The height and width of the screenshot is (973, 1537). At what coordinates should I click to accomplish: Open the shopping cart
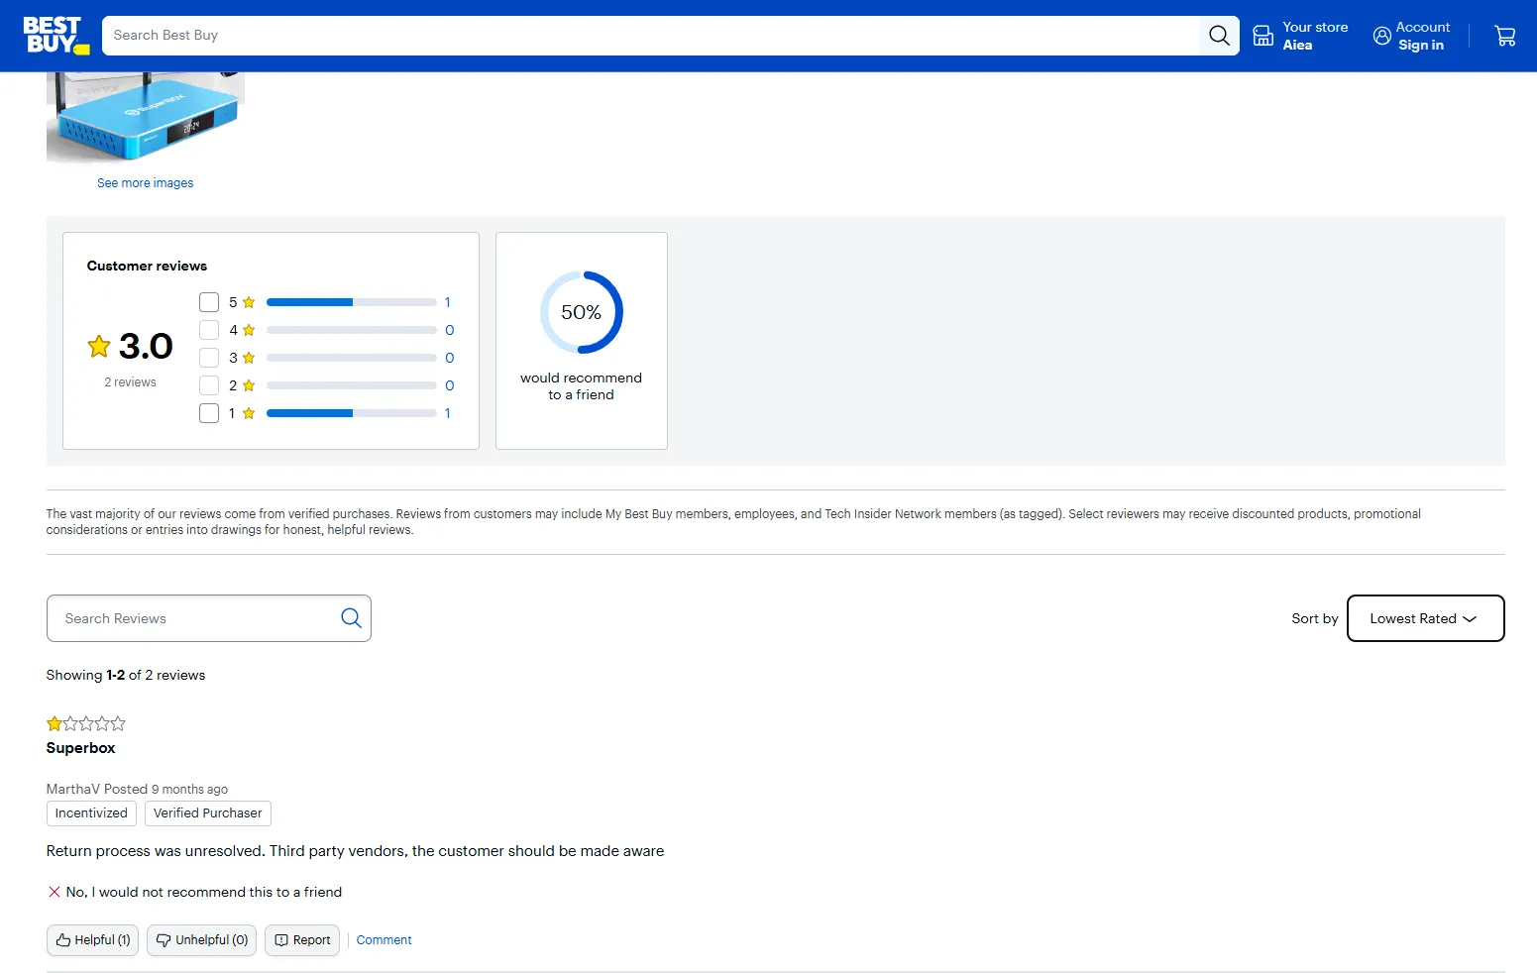pos(1505,36)
